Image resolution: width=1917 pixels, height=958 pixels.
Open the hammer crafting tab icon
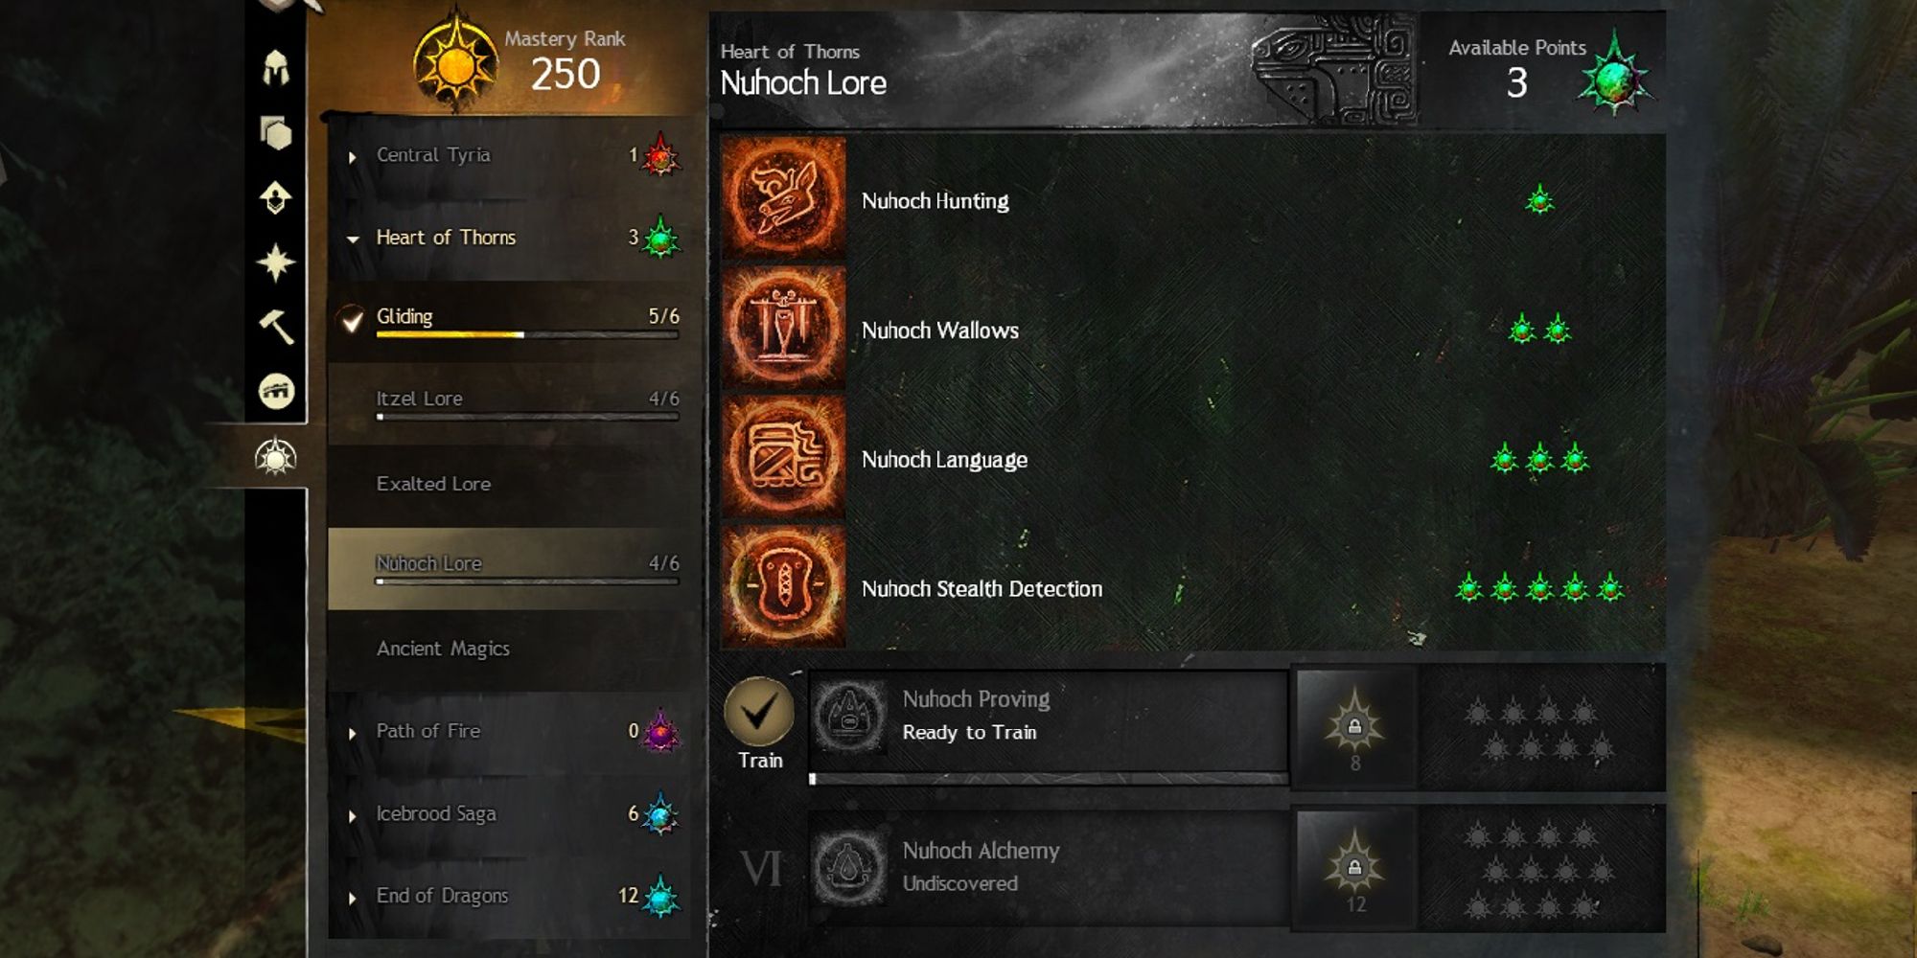click(x=276, y=327)
